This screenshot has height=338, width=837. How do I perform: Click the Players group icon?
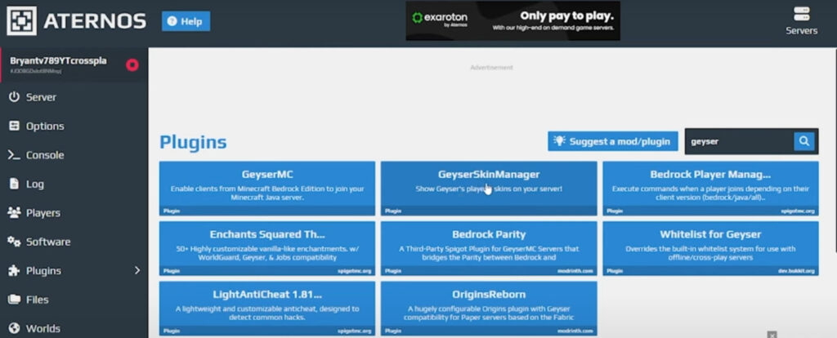click(x=14, y=213)
